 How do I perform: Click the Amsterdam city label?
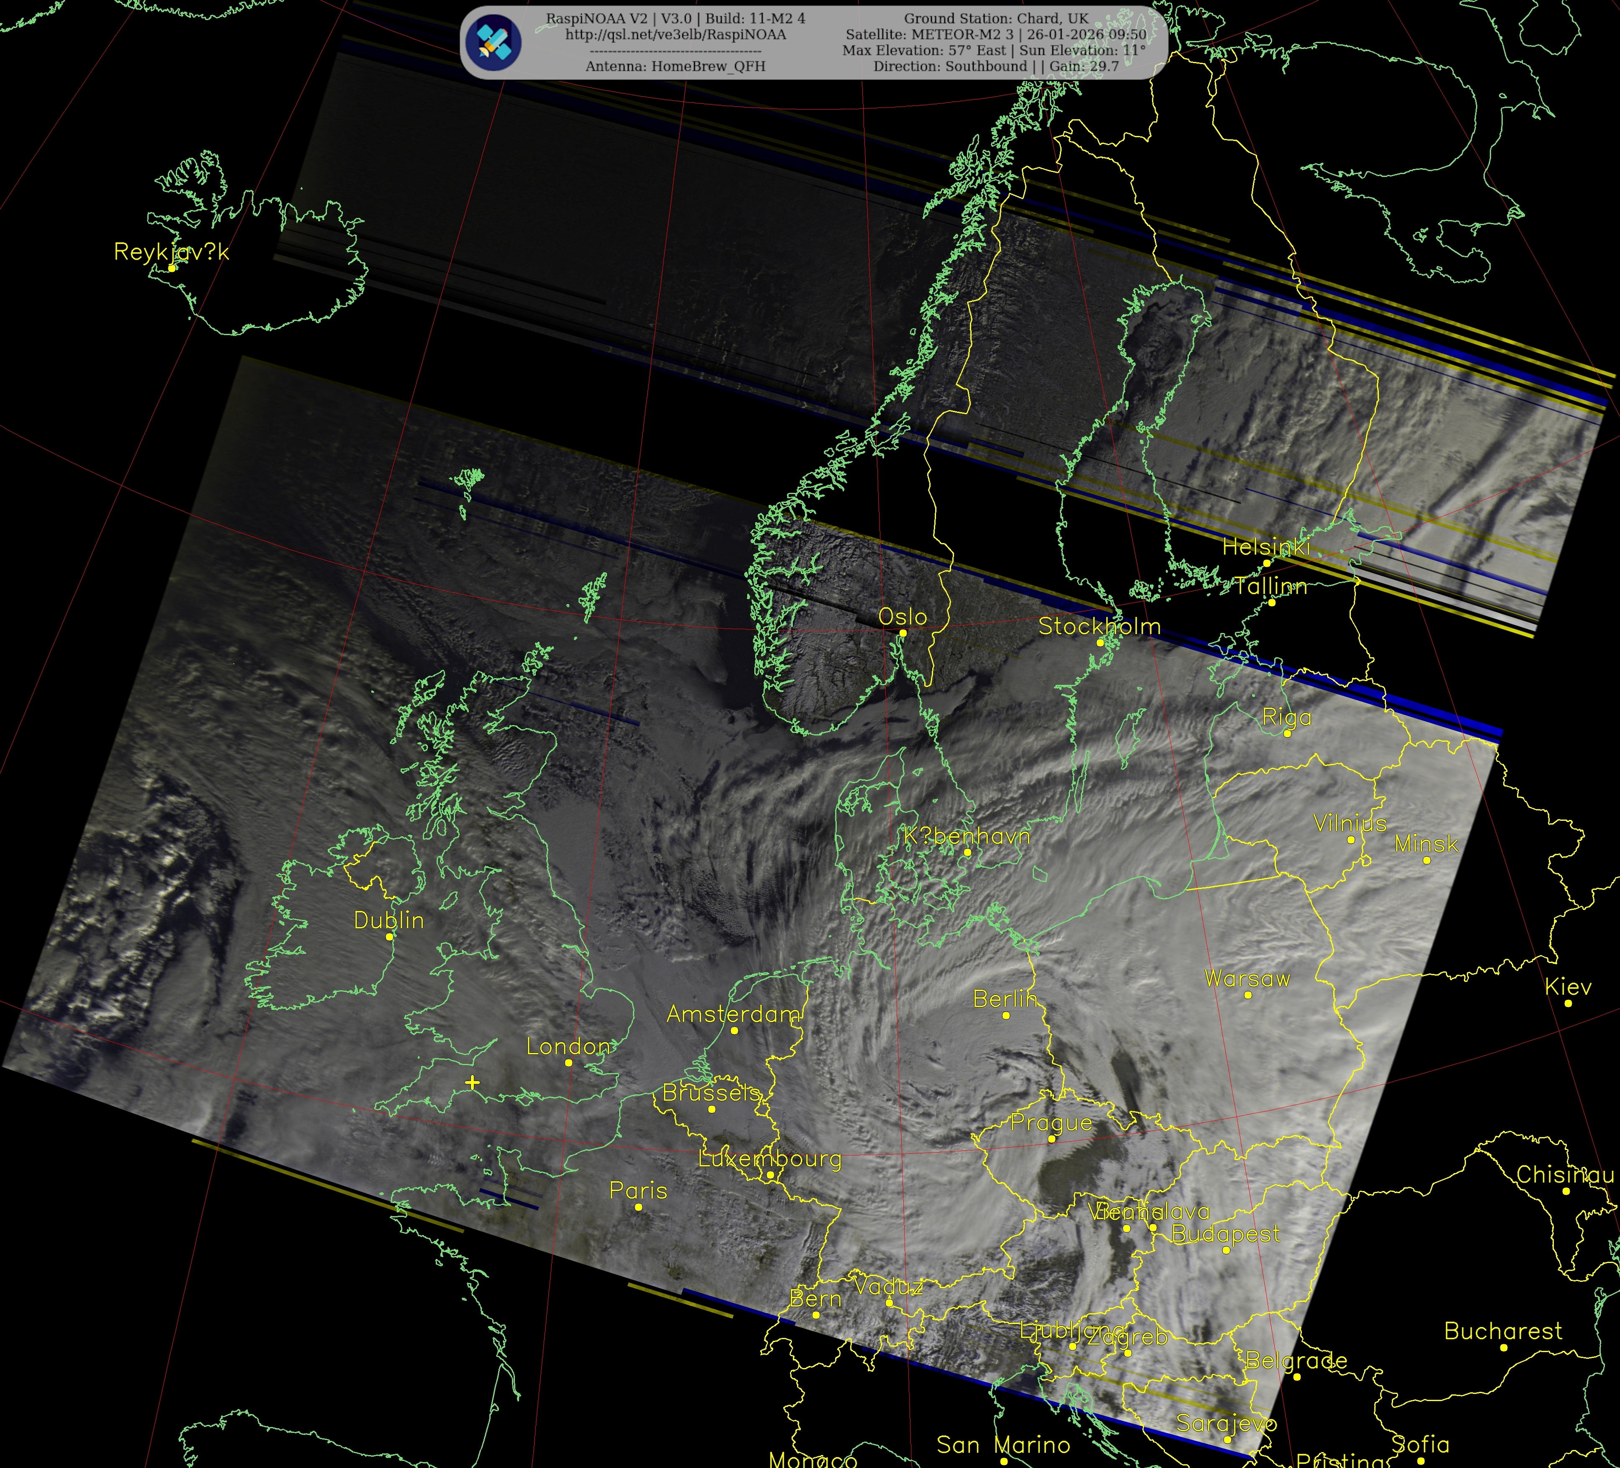(734, 1014)
